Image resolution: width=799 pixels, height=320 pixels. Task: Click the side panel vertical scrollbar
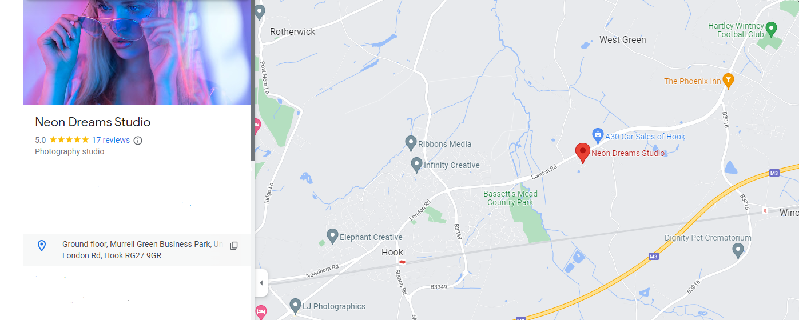(253, 80)
